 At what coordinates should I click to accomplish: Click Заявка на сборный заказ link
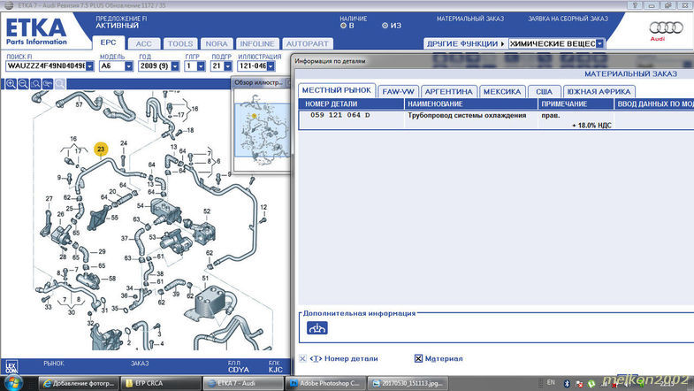(568, 19)
